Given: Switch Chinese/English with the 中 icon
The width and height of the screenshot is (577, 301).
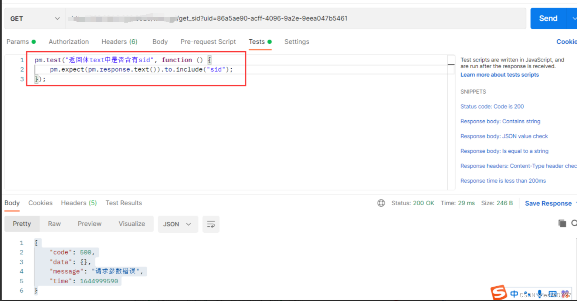Looking at the screenshot, I should 514,294.
